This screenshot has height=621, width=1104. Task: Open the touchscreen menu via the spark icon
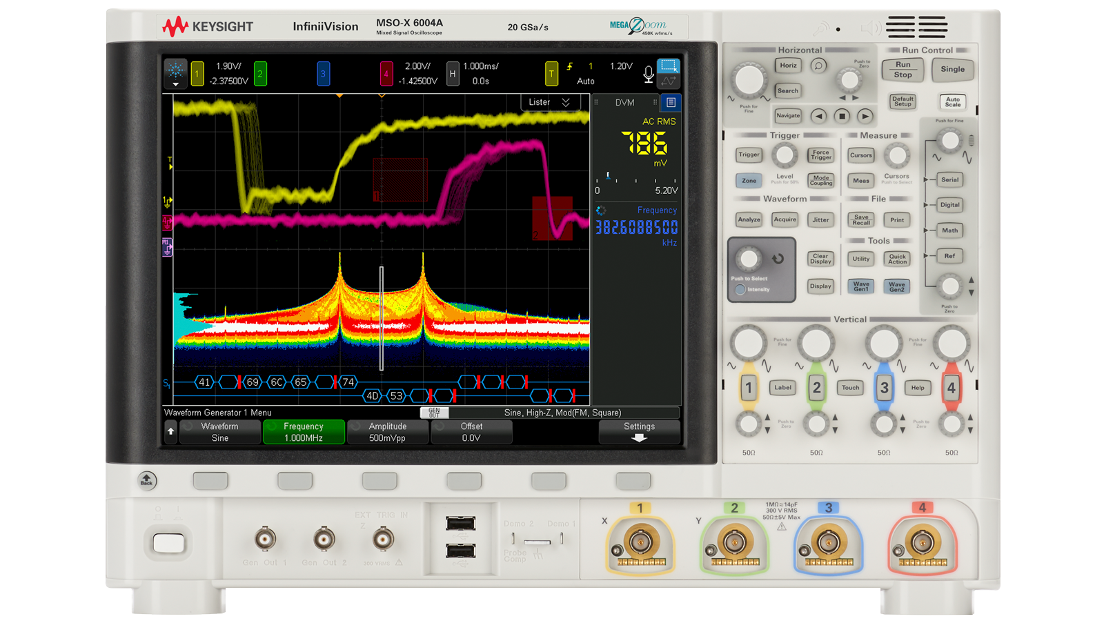(x=176, y=70)
